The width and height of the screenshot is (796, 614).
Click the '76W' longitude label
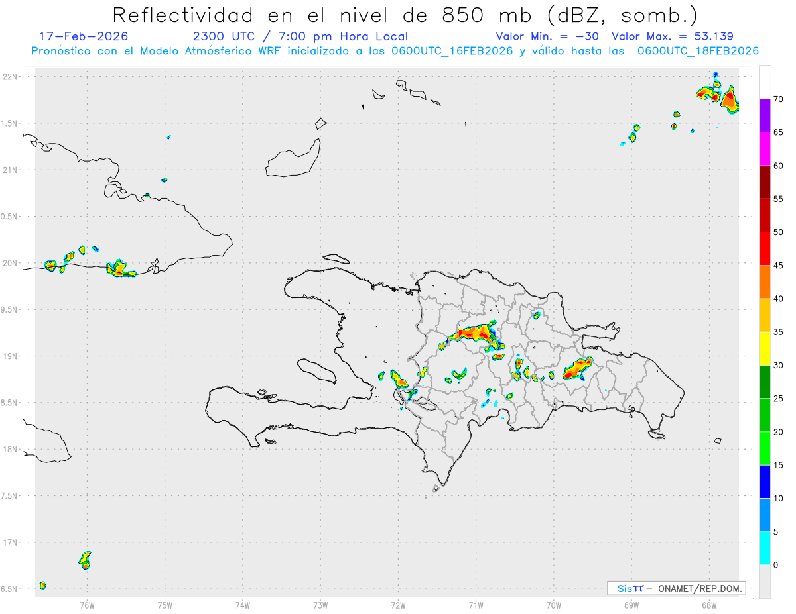point(87,606)
